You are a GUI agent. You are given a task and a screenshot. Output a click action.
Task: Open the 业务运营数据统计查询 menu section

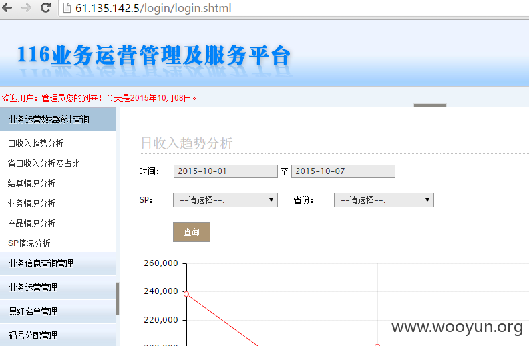coord(57,119)
